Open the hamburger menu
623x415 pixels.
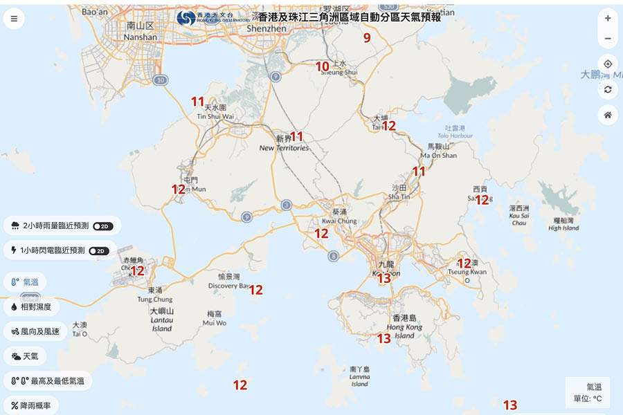point(14,19)
